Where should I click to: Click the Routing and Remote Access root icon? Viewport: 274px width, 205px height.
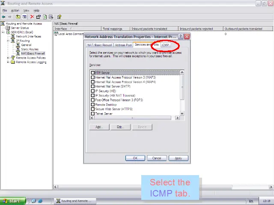click(x=3, y=23)
